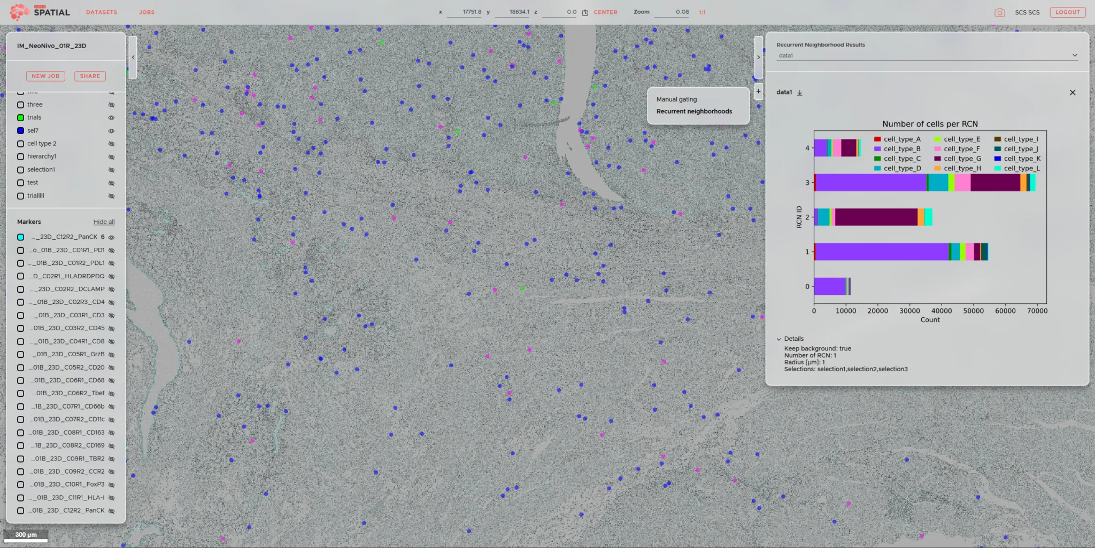Viewport: 1095px width, 548px height.
Task: Show the 'hierarchy1' selection eye
Action: pyautogui.click(x=111, y=156)
